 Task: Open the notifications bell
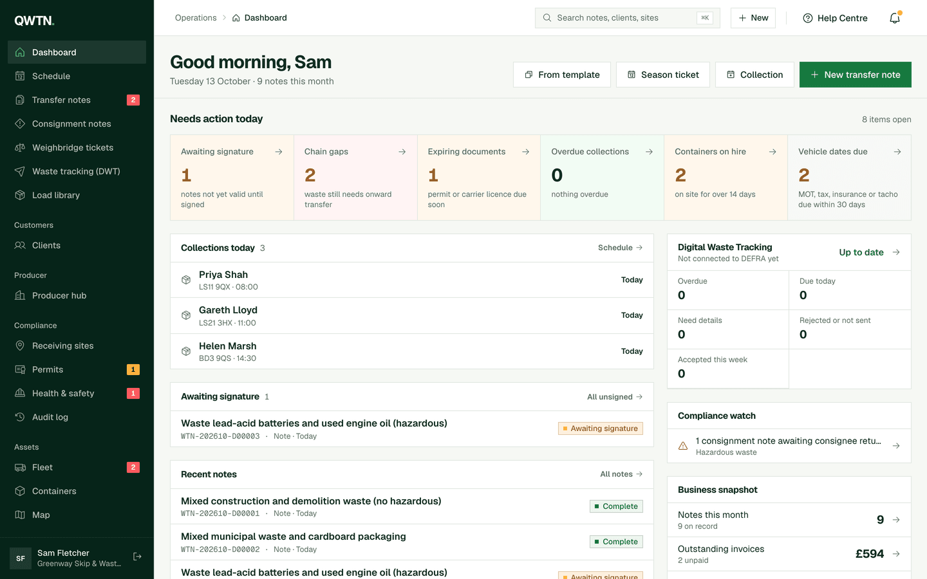(895, 18)
